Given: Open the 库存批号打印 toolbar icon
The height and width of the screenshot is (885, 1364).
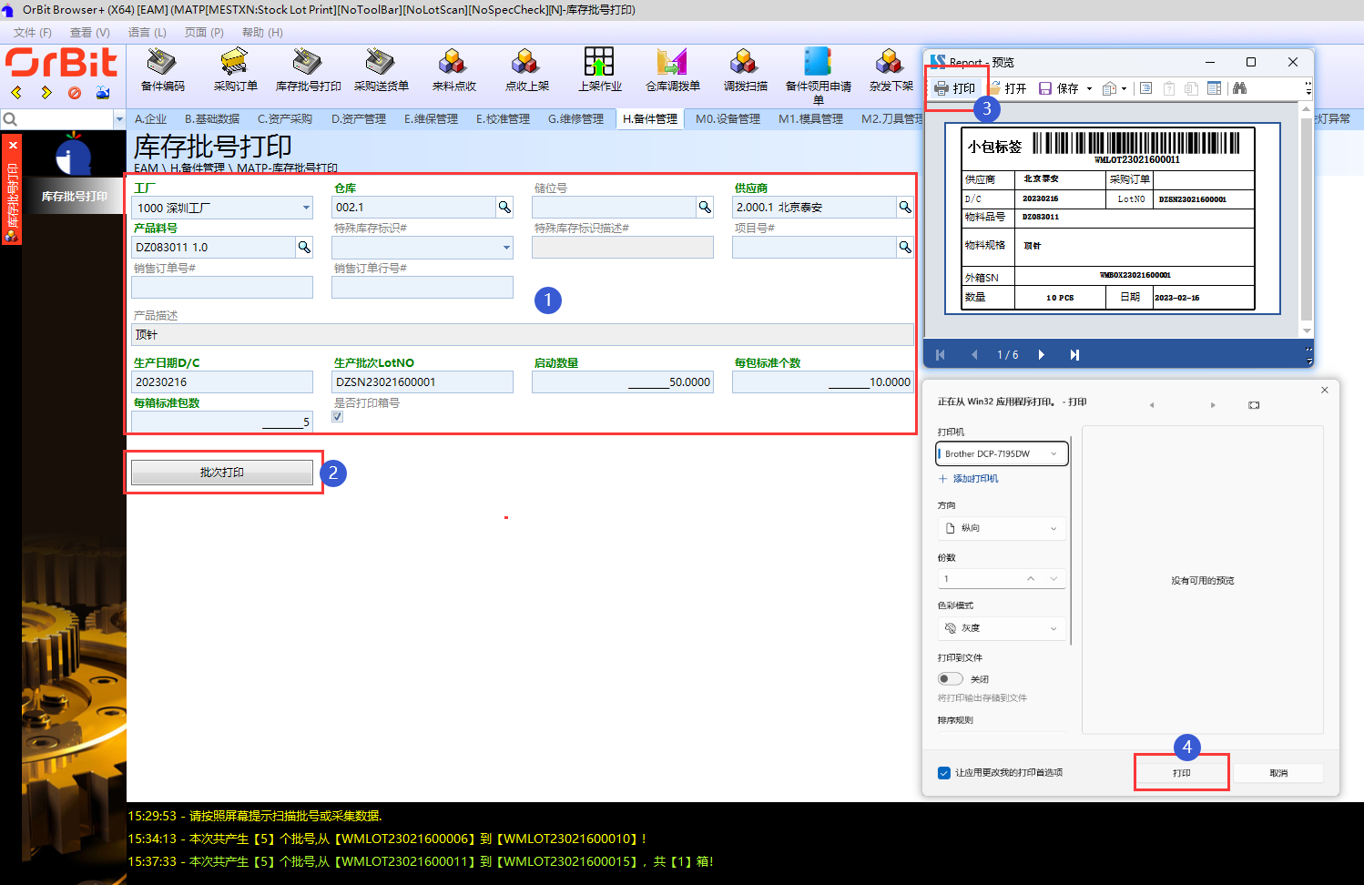Looking at the screenshot, I should pos(308,70).
